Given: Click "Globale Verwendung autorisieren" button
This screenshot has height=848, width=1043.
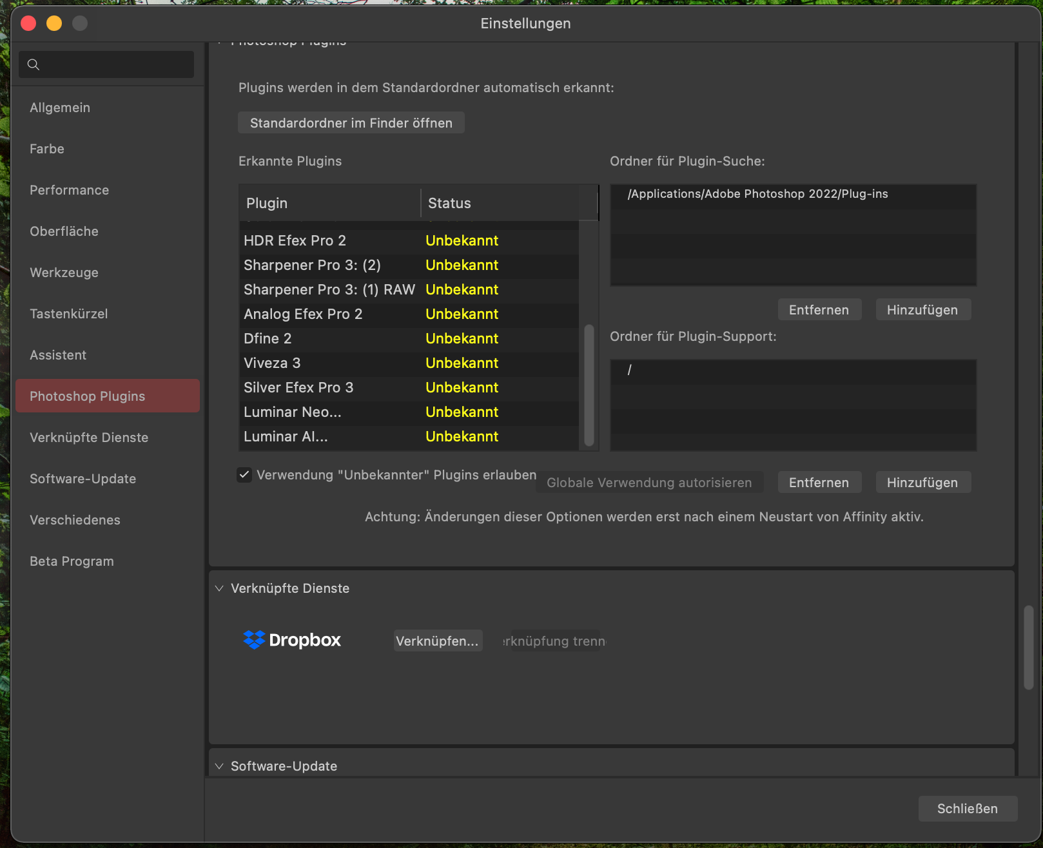Looking at the screenshot, I should coord(649,483).
